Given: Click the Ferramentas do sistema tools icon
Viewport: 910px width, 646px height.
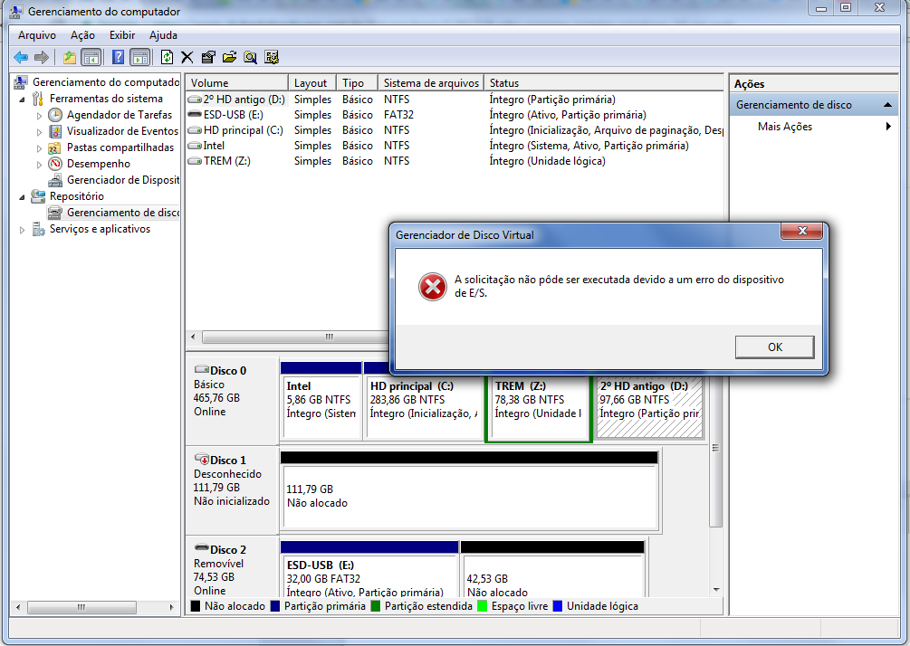Looking at the screenshot, I should pyautogui.click(x=38, y=99).
